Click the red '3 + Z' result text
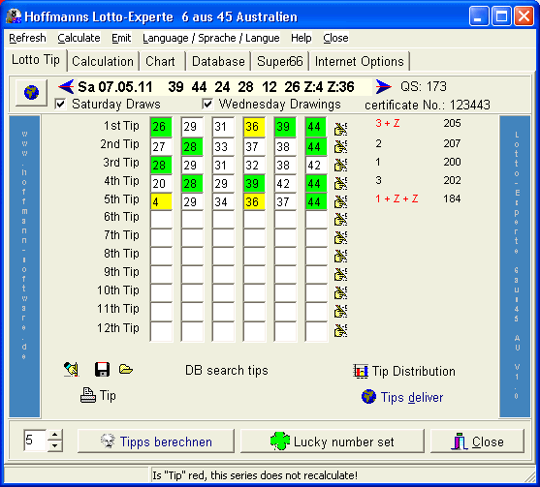 [x=388, y=123]
